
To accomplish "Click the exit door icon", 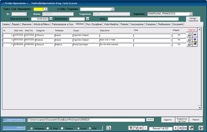I will (x=201, y=128).
